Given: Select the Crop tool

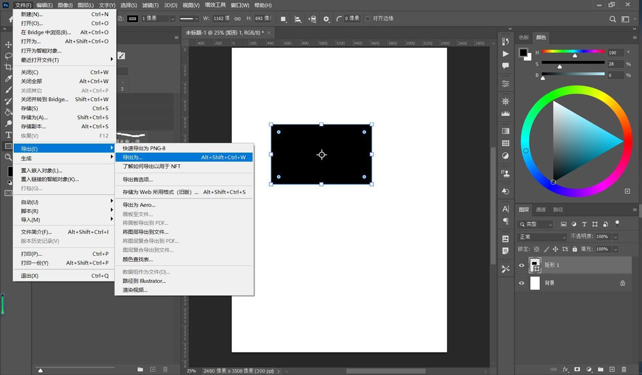Looking at the screenshot, I should coord(8,67).
